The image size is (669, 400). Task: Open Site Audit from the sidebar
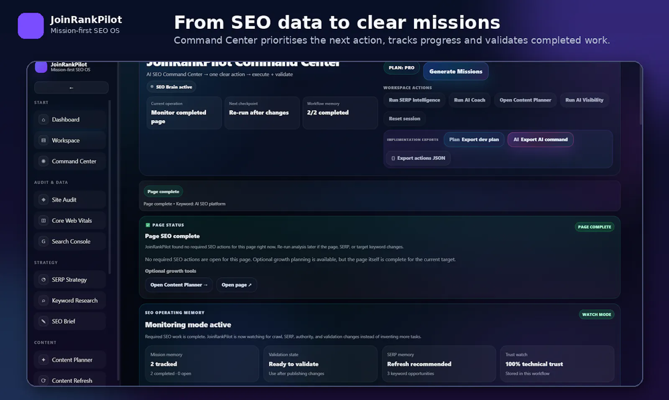(x=70, y=200)
